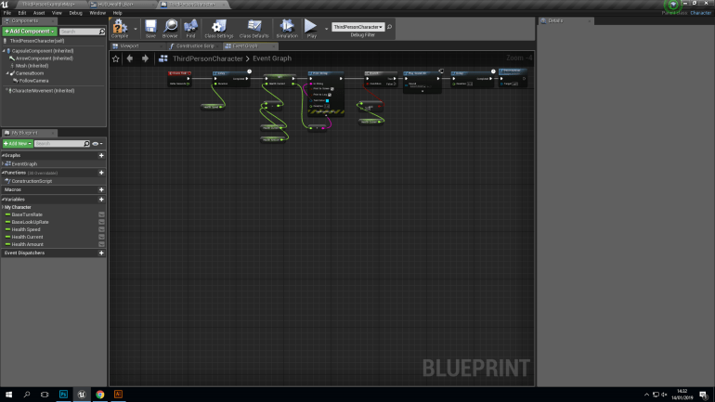Toggle Print to Log checkbox
The width and height of the screenshot is (715, 402).
(330, 95)
